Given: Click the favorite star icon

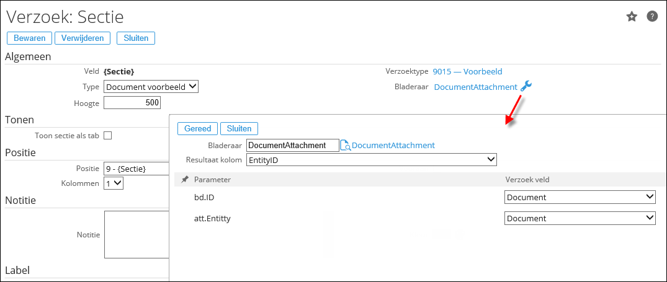Looking at the screenshot, I should (x=632, y=17).
